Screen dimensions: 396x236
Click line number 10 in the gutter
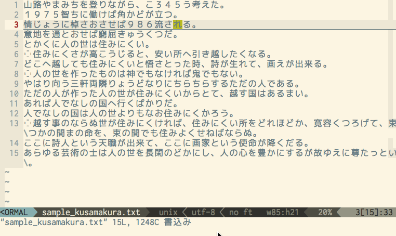14,94
